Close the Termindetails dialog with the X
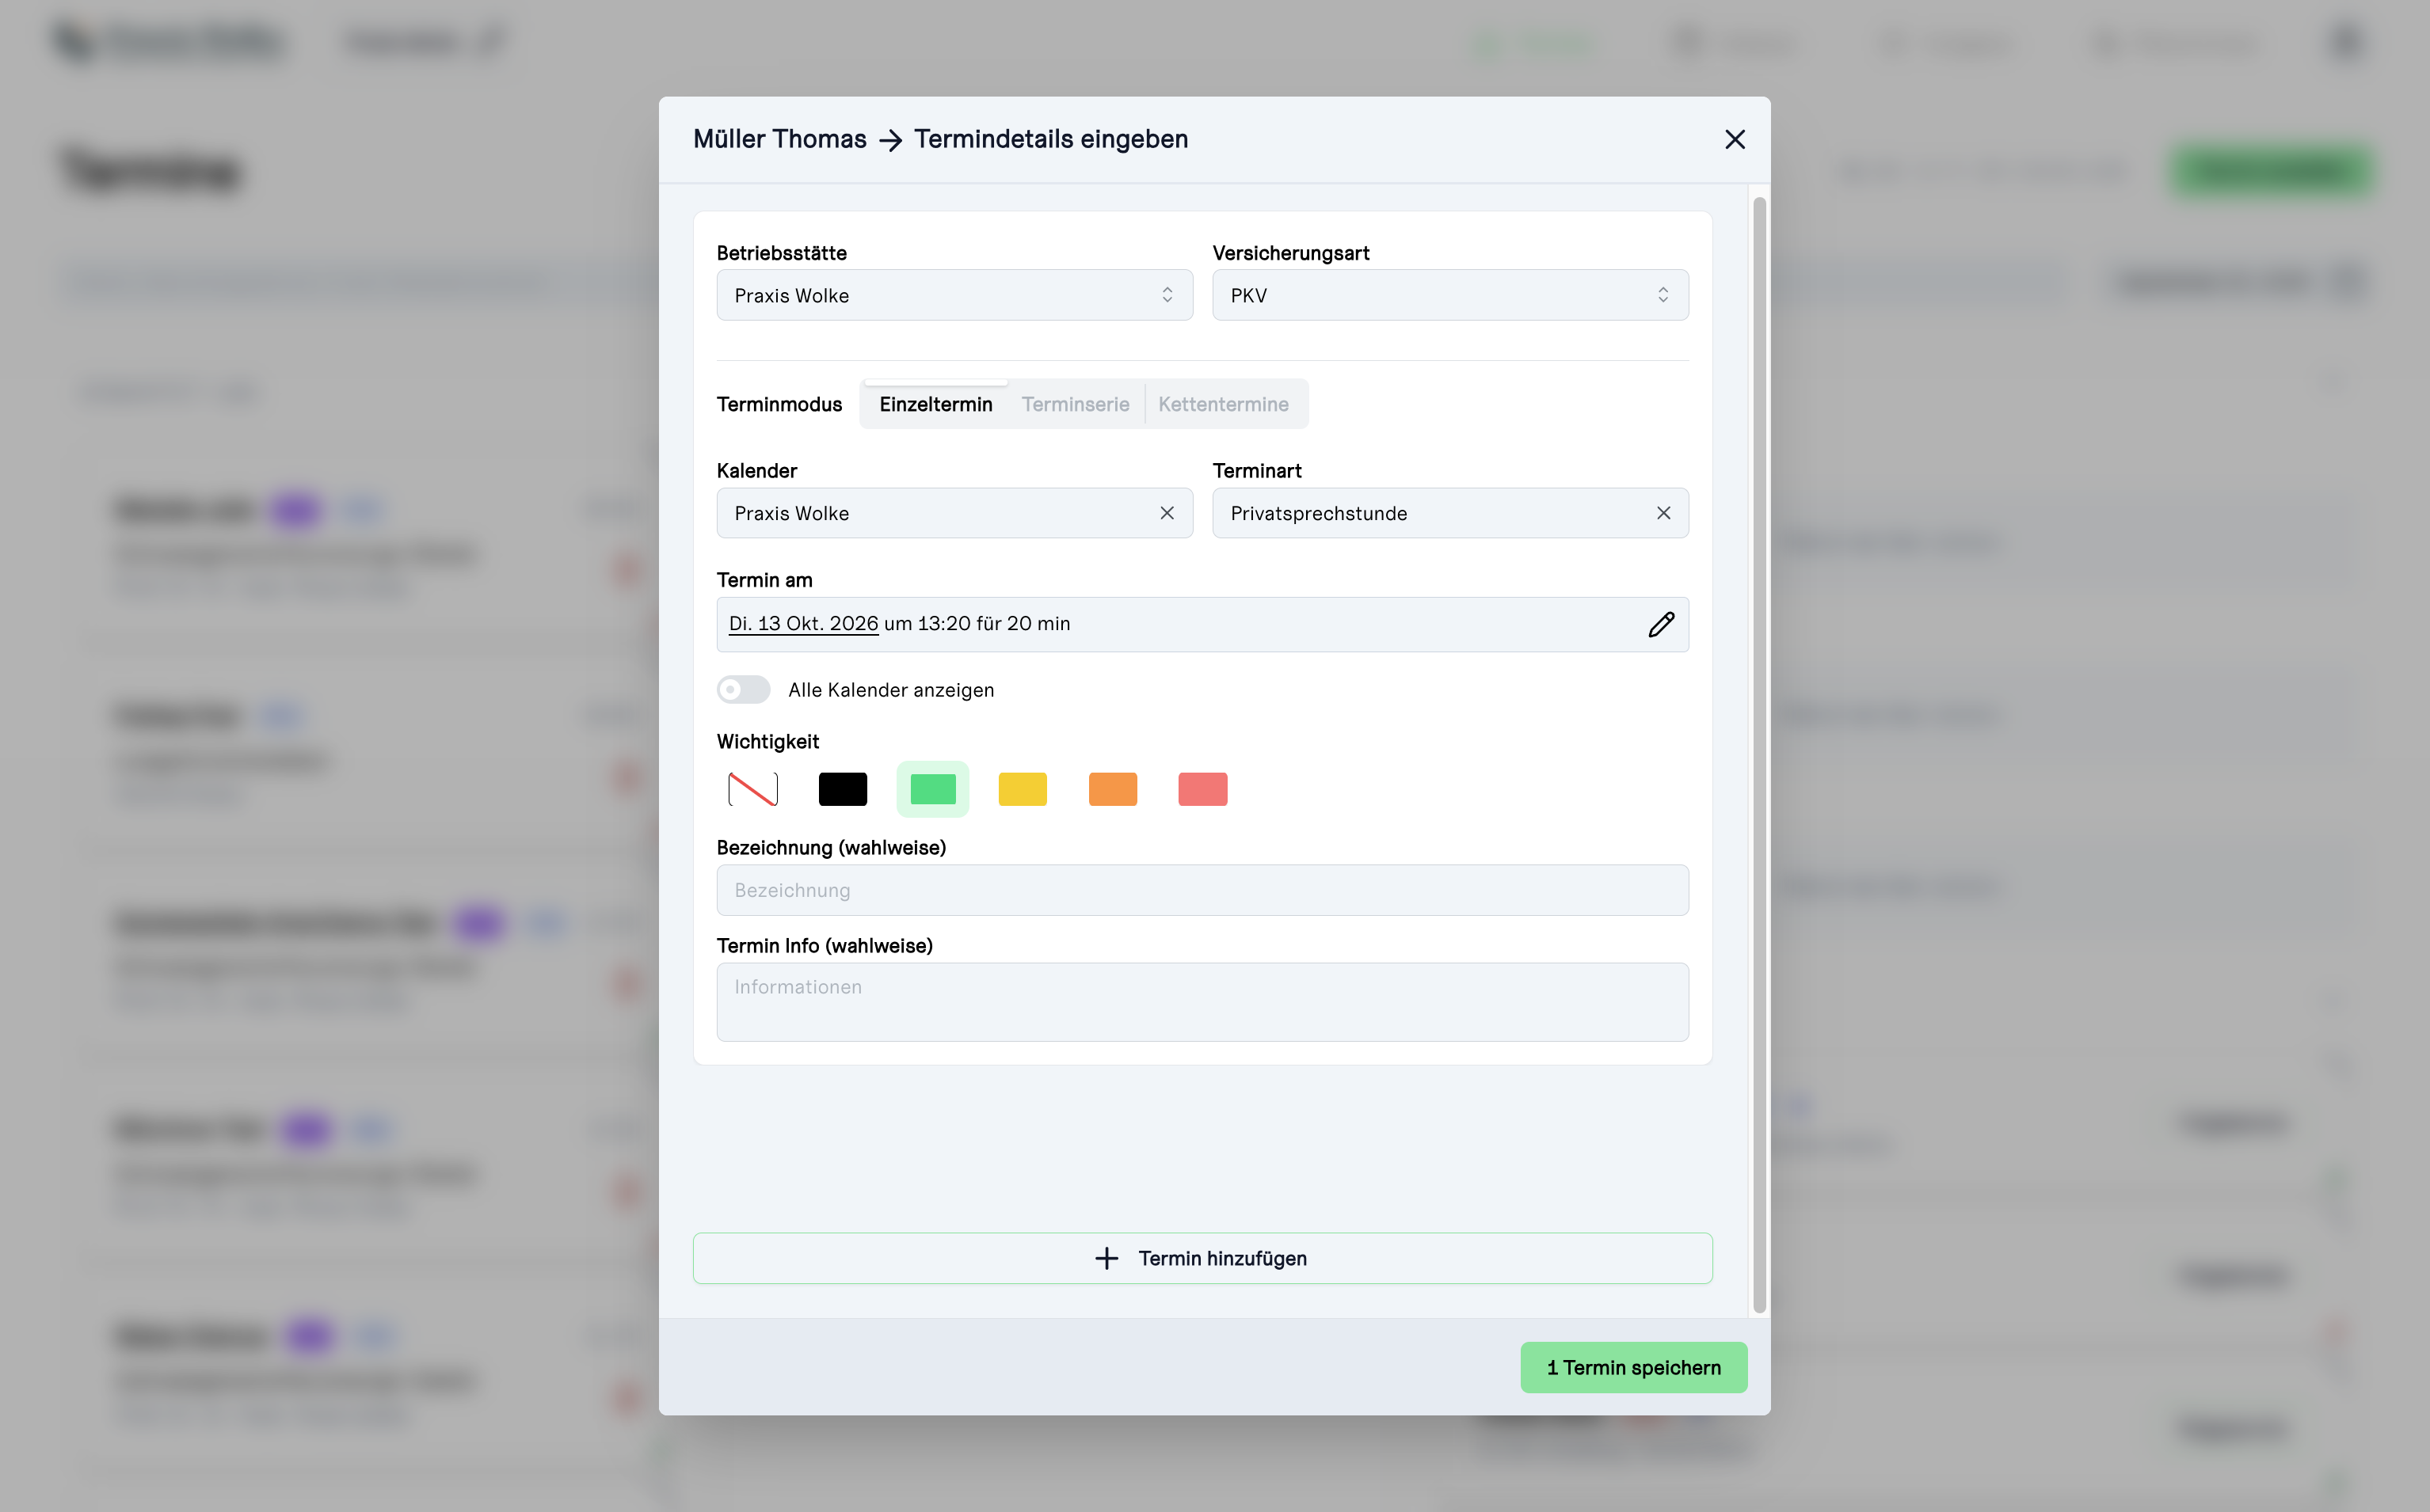Screen dimensions: 2430x1512 coord(1735,139)
